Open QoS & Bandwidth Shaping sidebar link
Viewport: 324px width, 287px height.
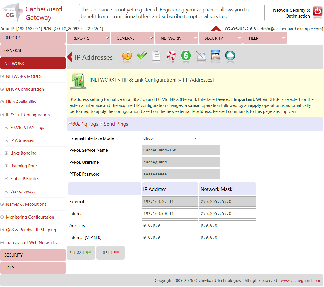(31, 230)
